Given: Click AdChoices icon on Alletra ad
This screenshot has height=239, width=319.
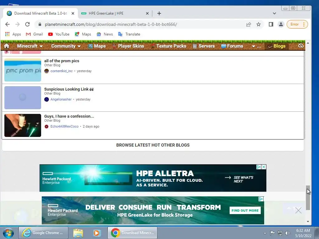Looking at the screenshot, I should [259, 167].
